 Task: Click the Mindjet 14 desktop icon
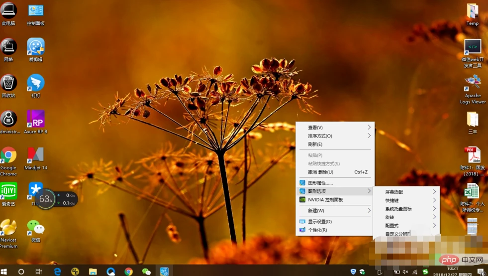35,156
